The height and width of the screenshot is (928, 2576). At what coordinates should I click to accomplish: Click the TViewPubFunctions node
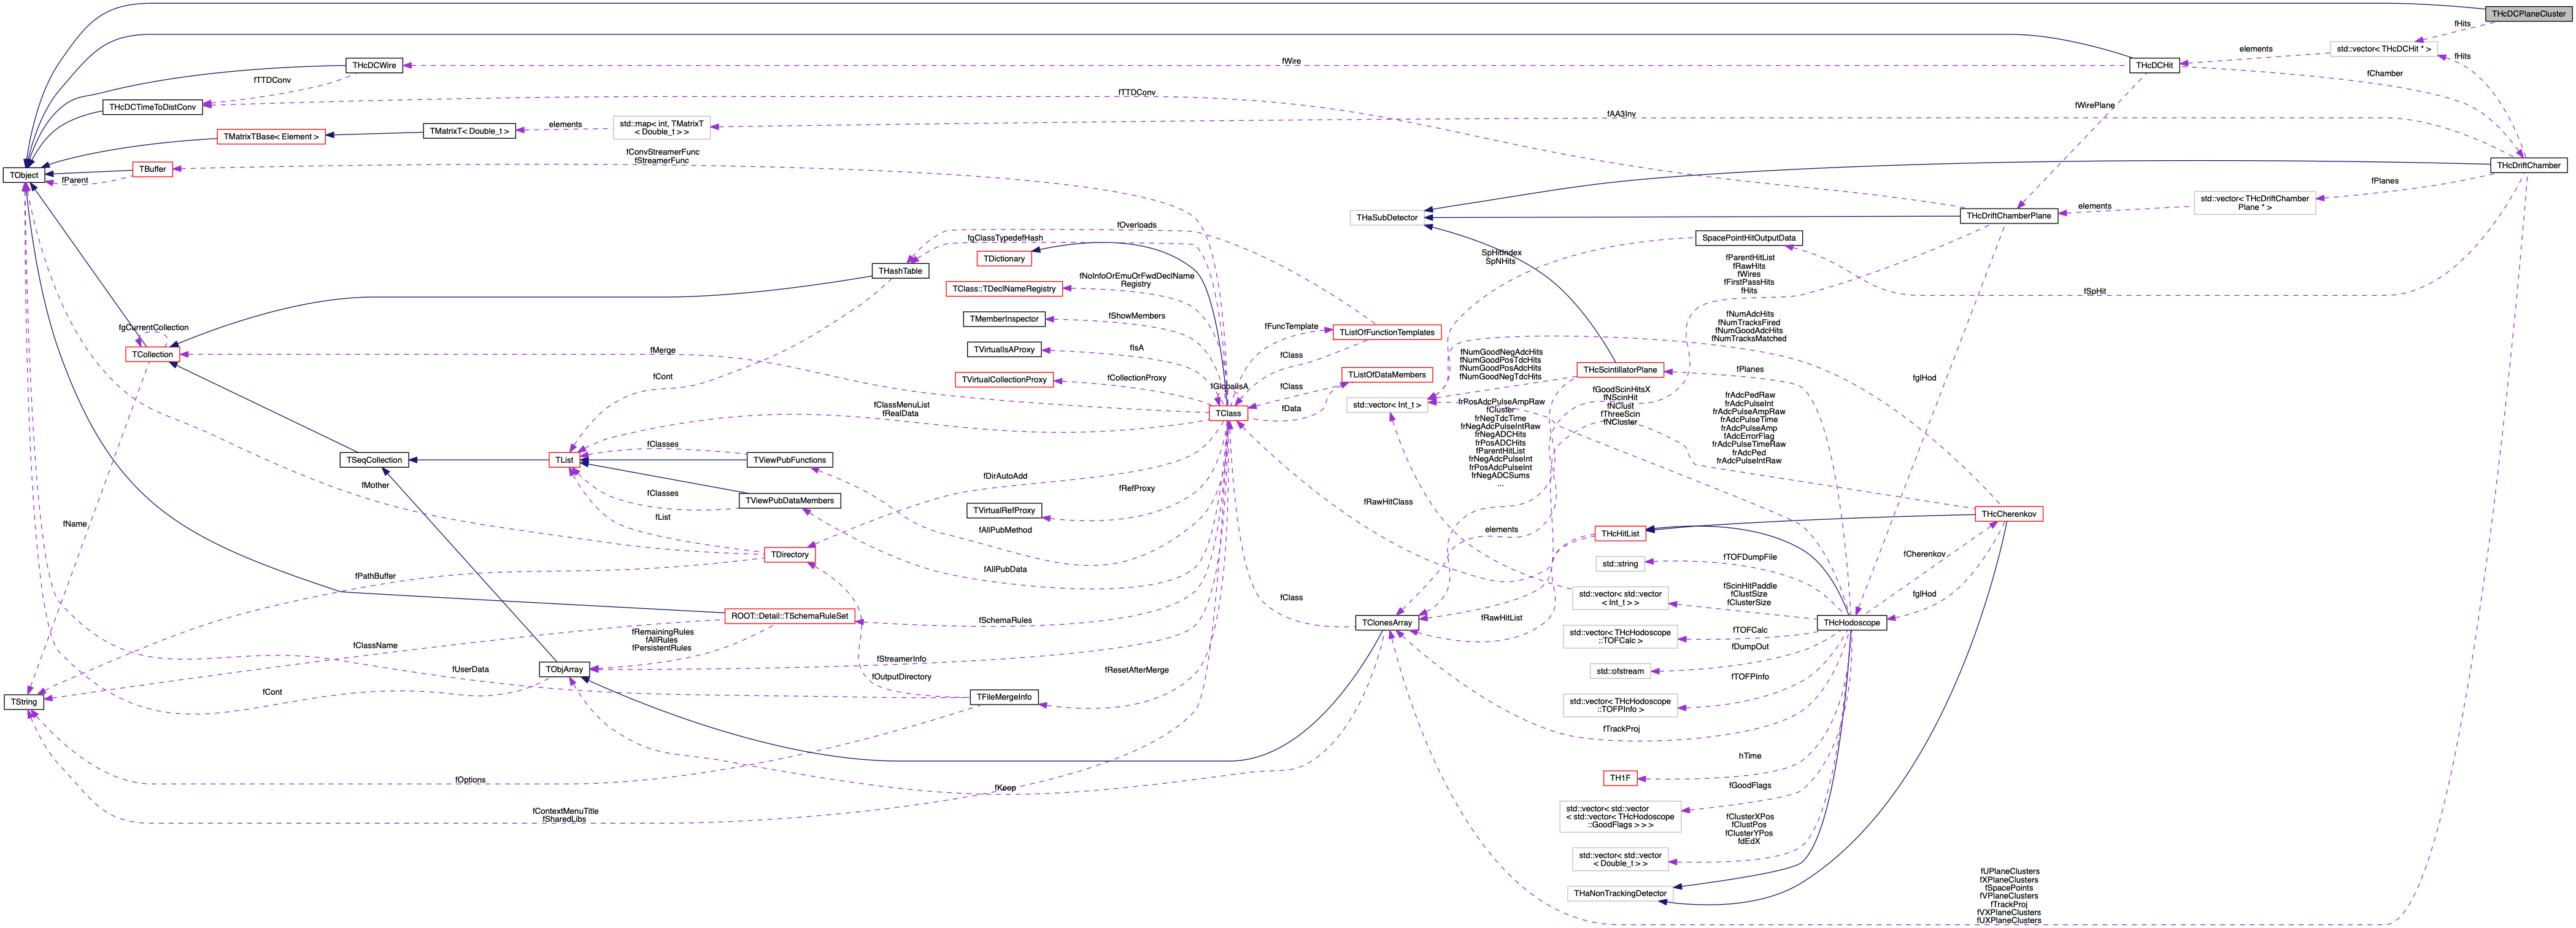(790, 460)
